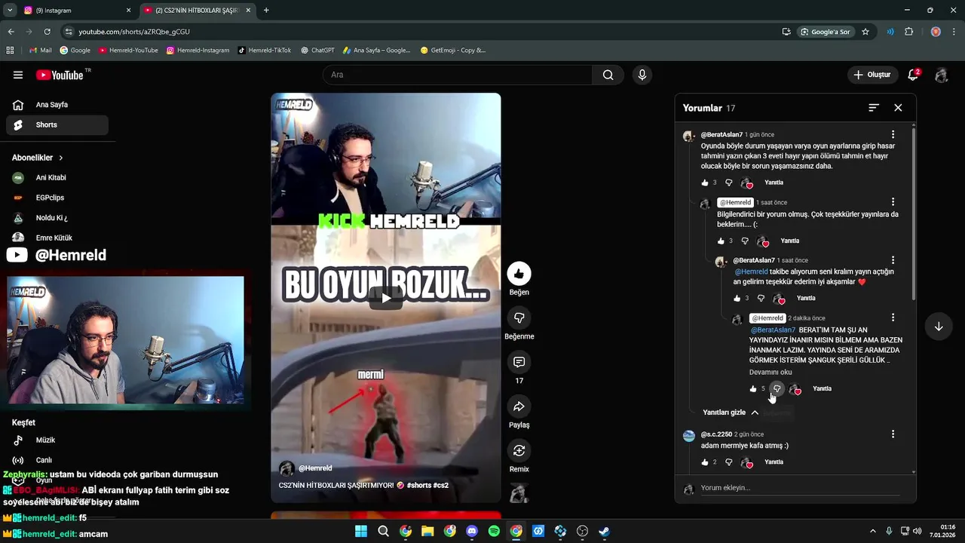Viewport: 965px width, 543px height.
Task: Click the #shorts hashtag in the title
Action: [418, 485]
